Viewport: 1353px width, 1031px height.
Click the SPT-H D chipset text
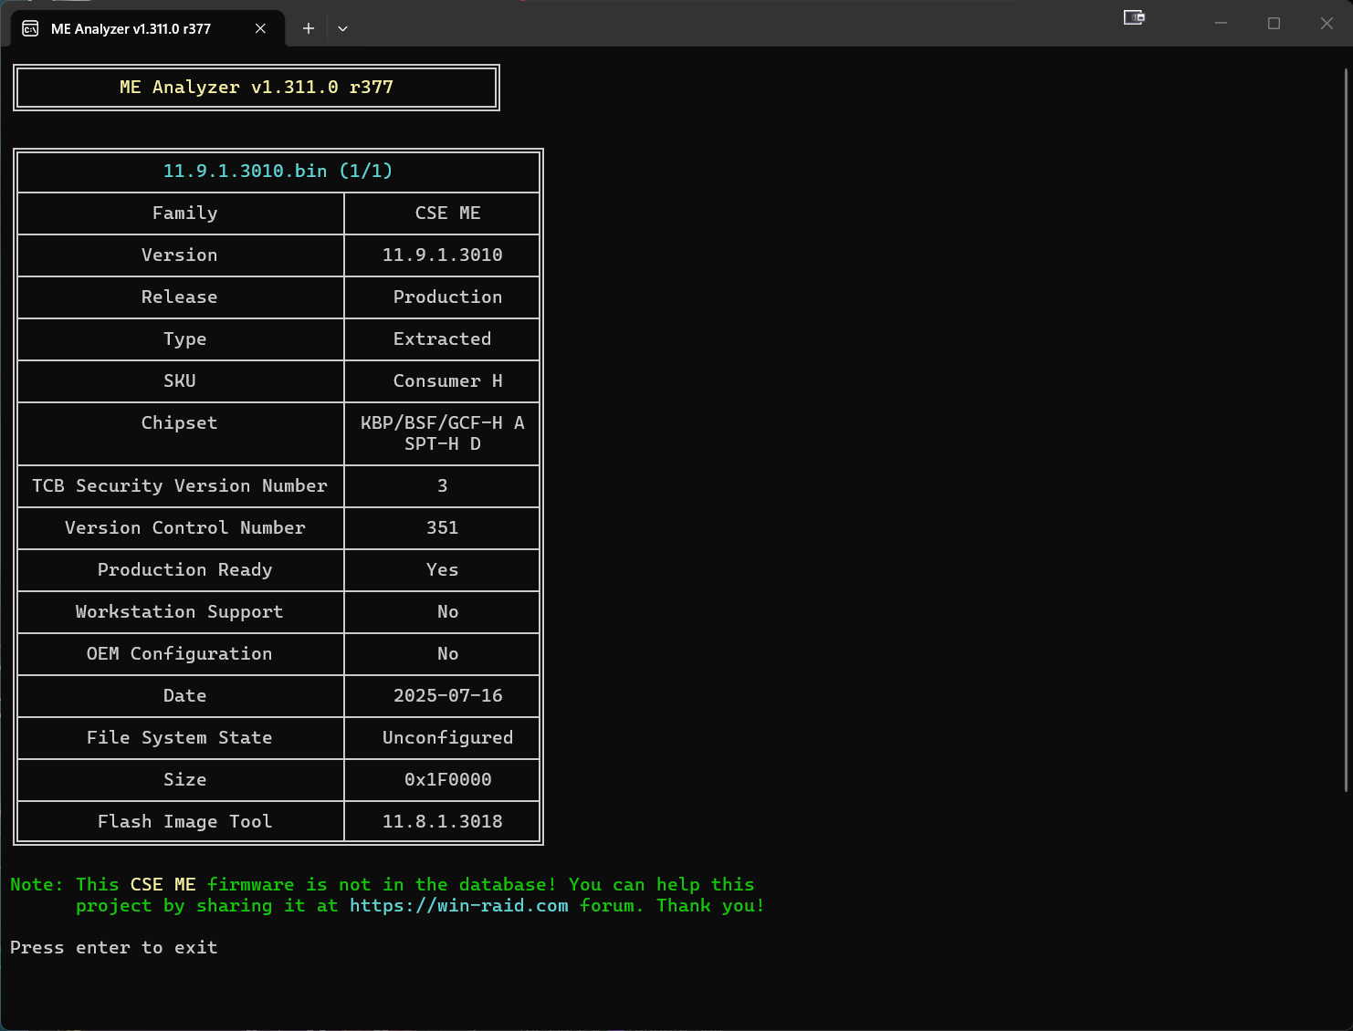442,444
